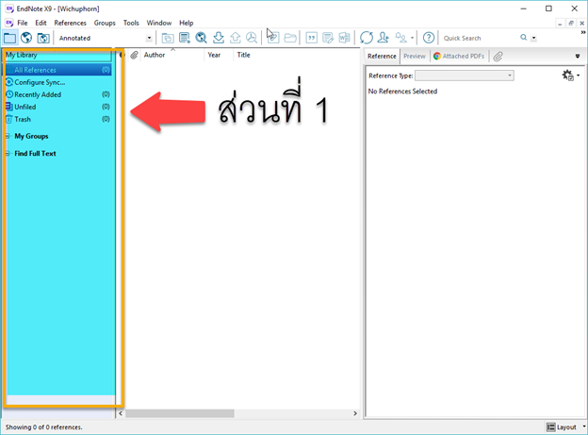Open EndNote Help question mark icon
Screen dimensions: 588x435
[429, 38]
